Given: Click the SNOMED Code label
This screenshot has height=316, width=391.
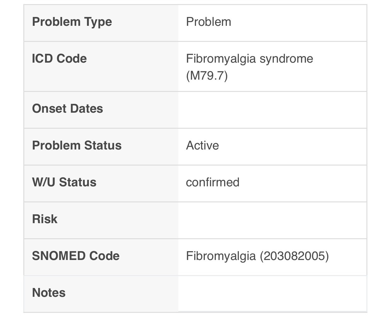Looking at the screenshot, I should point(76,256).
